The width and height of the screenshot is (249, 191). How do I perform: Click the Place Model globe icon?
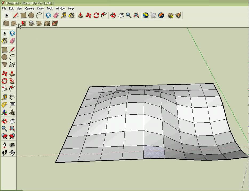point(161,15)
